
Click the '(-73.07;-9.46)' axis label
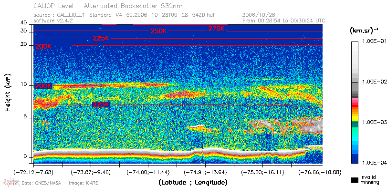tap(91, 172)
